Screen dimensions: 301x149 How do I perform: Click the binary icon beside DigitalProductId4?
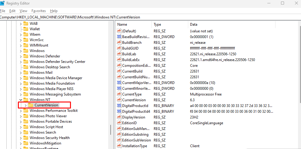(119, 111)
